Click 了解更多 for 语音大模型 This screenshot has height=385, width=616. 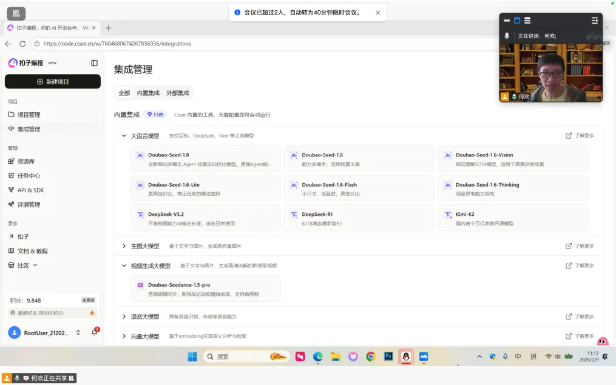tap(580, 316)
